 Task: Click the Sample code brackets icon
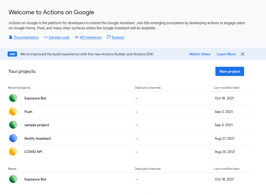(x=46, y=37)
